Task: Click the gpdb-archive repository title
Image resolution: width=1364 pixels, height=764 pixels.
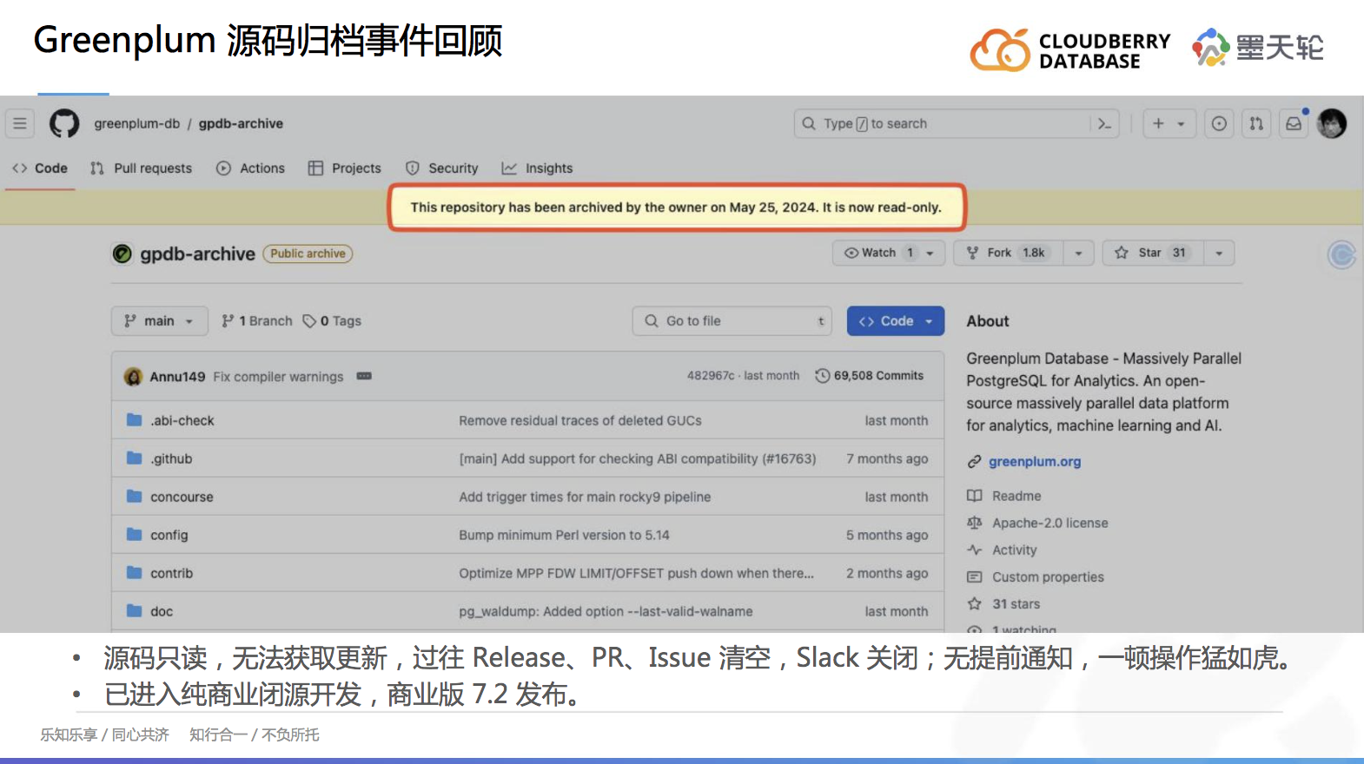Action: click(x=197, y=254)
